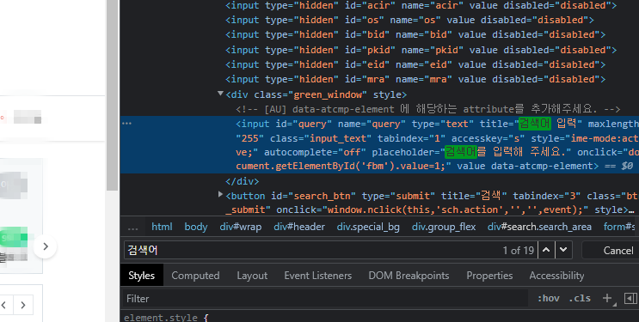Viewport: 639px width, 322px height.
Task: Click the "1 of 19" result count
Action: coord(518,251)
